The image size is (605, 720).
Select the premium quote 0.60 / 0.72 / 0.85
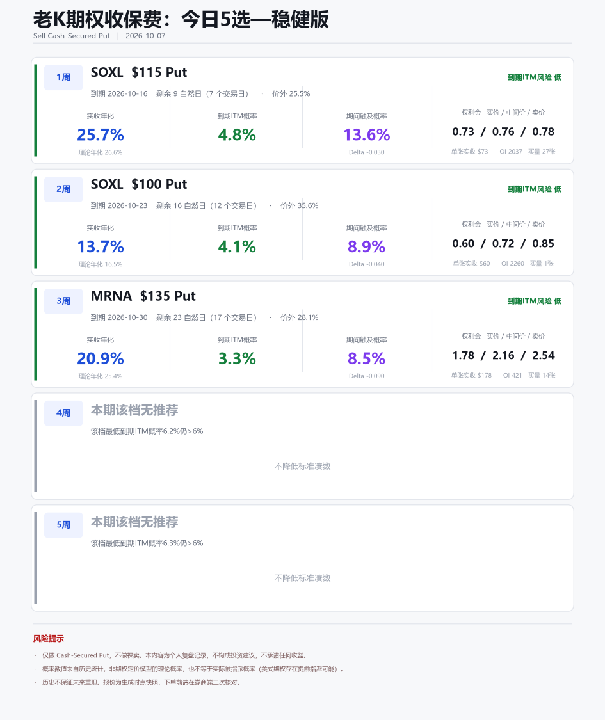point(503,244)
